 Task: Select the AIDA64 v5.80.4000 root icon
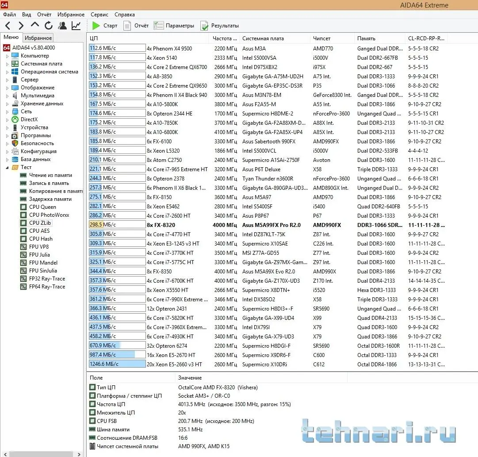click(6, 48)
